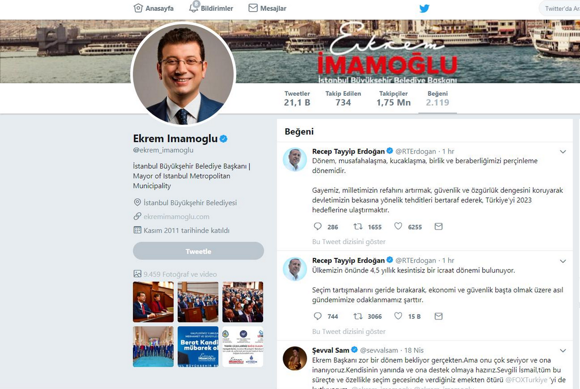The image size is (580, 389).
Task: Reply to Erdoğan's first tweet
Action: (317, 226)
